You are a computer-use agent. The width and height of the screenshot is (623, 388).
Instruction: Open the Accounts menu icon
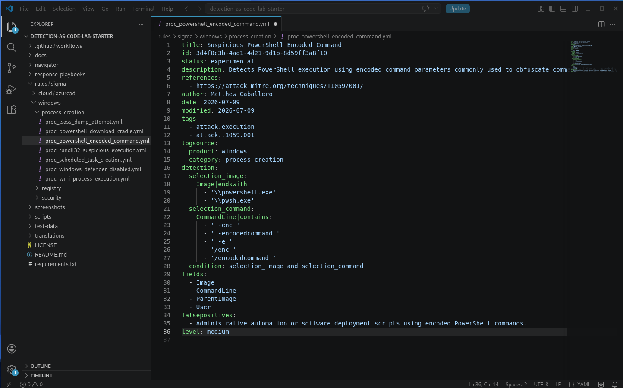pos(12,349)
